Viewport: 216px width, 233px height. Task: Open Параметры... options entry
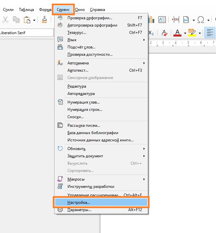pyautogui.click(x=79, y=210)
